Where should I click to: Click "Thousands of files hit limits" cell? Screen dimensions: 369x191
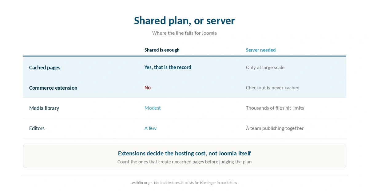pos(275,108)
